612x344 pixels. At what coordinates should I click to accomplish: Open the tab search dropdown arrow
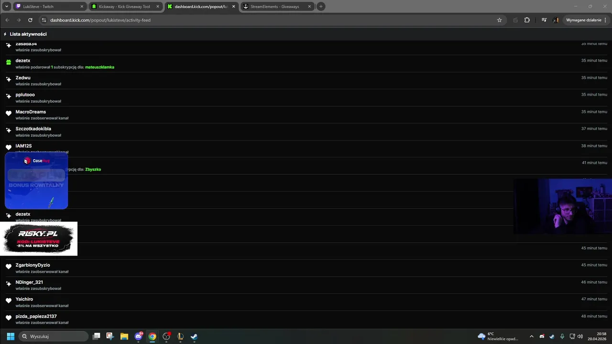coord(7,6)
